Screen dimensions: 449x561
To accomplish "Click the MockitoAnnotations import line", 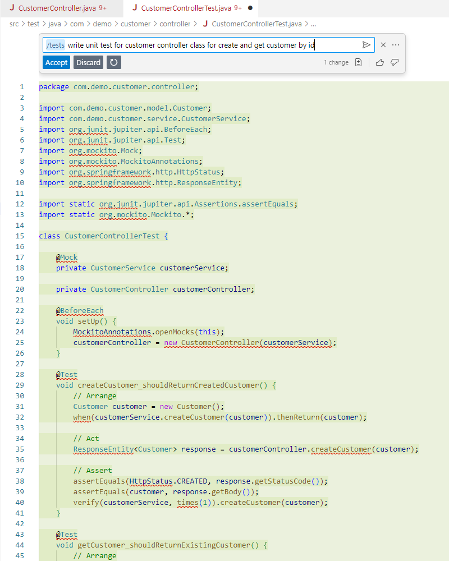I will (x=121, y=162).
